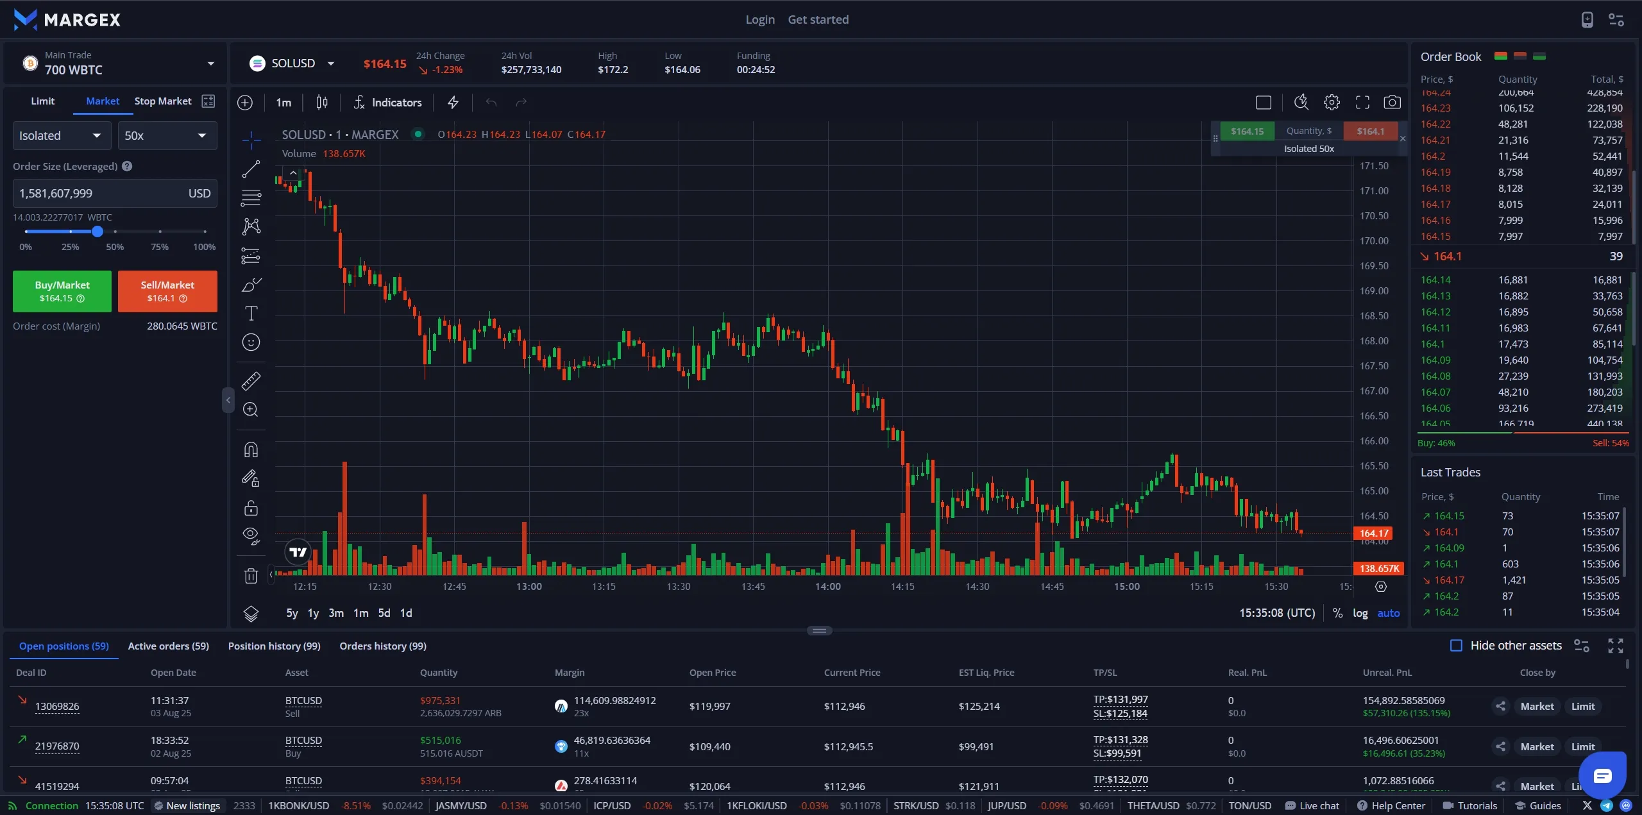1642x815 pixels.
Task: Toggle stay in drawing mode
Action: click(x=251, y=478)
